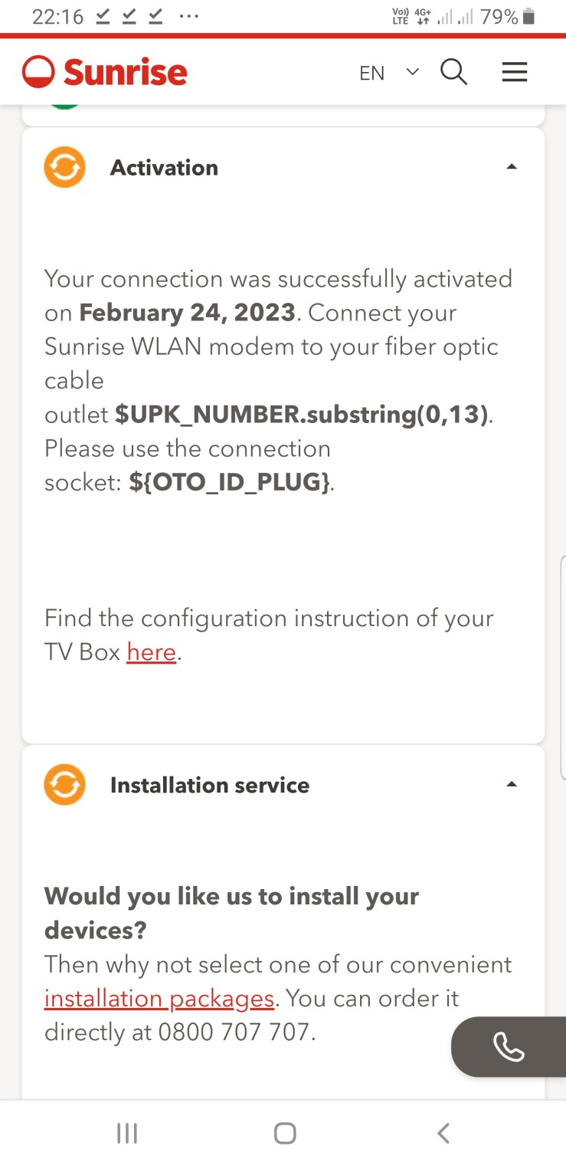Open the installation packages link

tap(159, 999)
